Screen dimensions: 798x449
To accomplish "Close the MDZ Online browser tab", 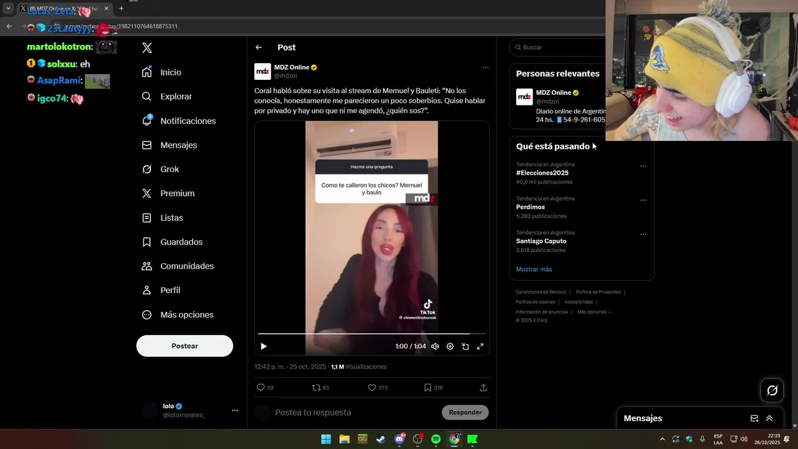I will point(107,9).
